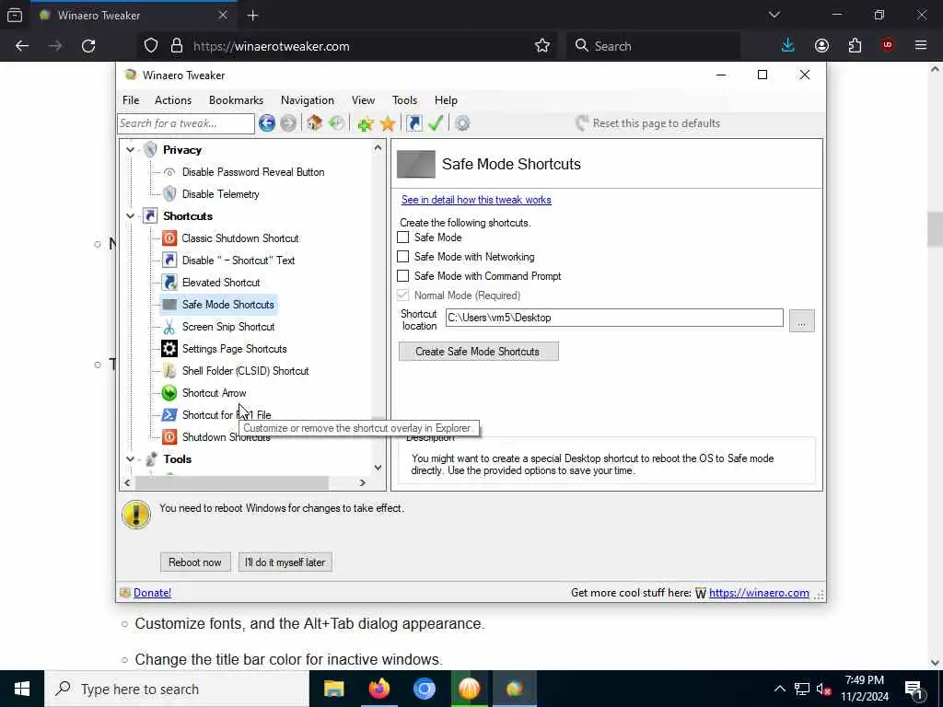Click the Elevated Shortcut tree icon
The width and height of the screenshot is (943, 707).
click(169, 283)
